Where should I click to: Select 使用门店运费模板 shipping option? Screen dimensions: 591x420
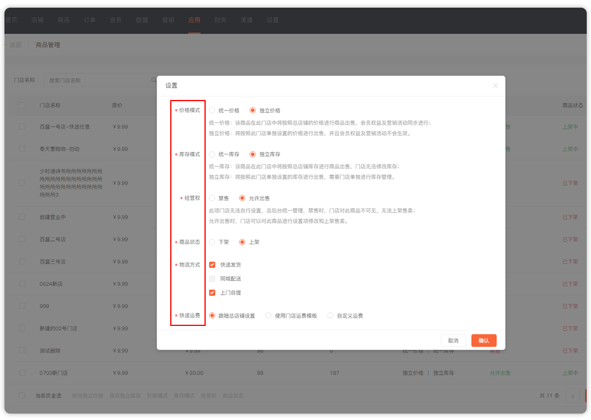(268, 316)
